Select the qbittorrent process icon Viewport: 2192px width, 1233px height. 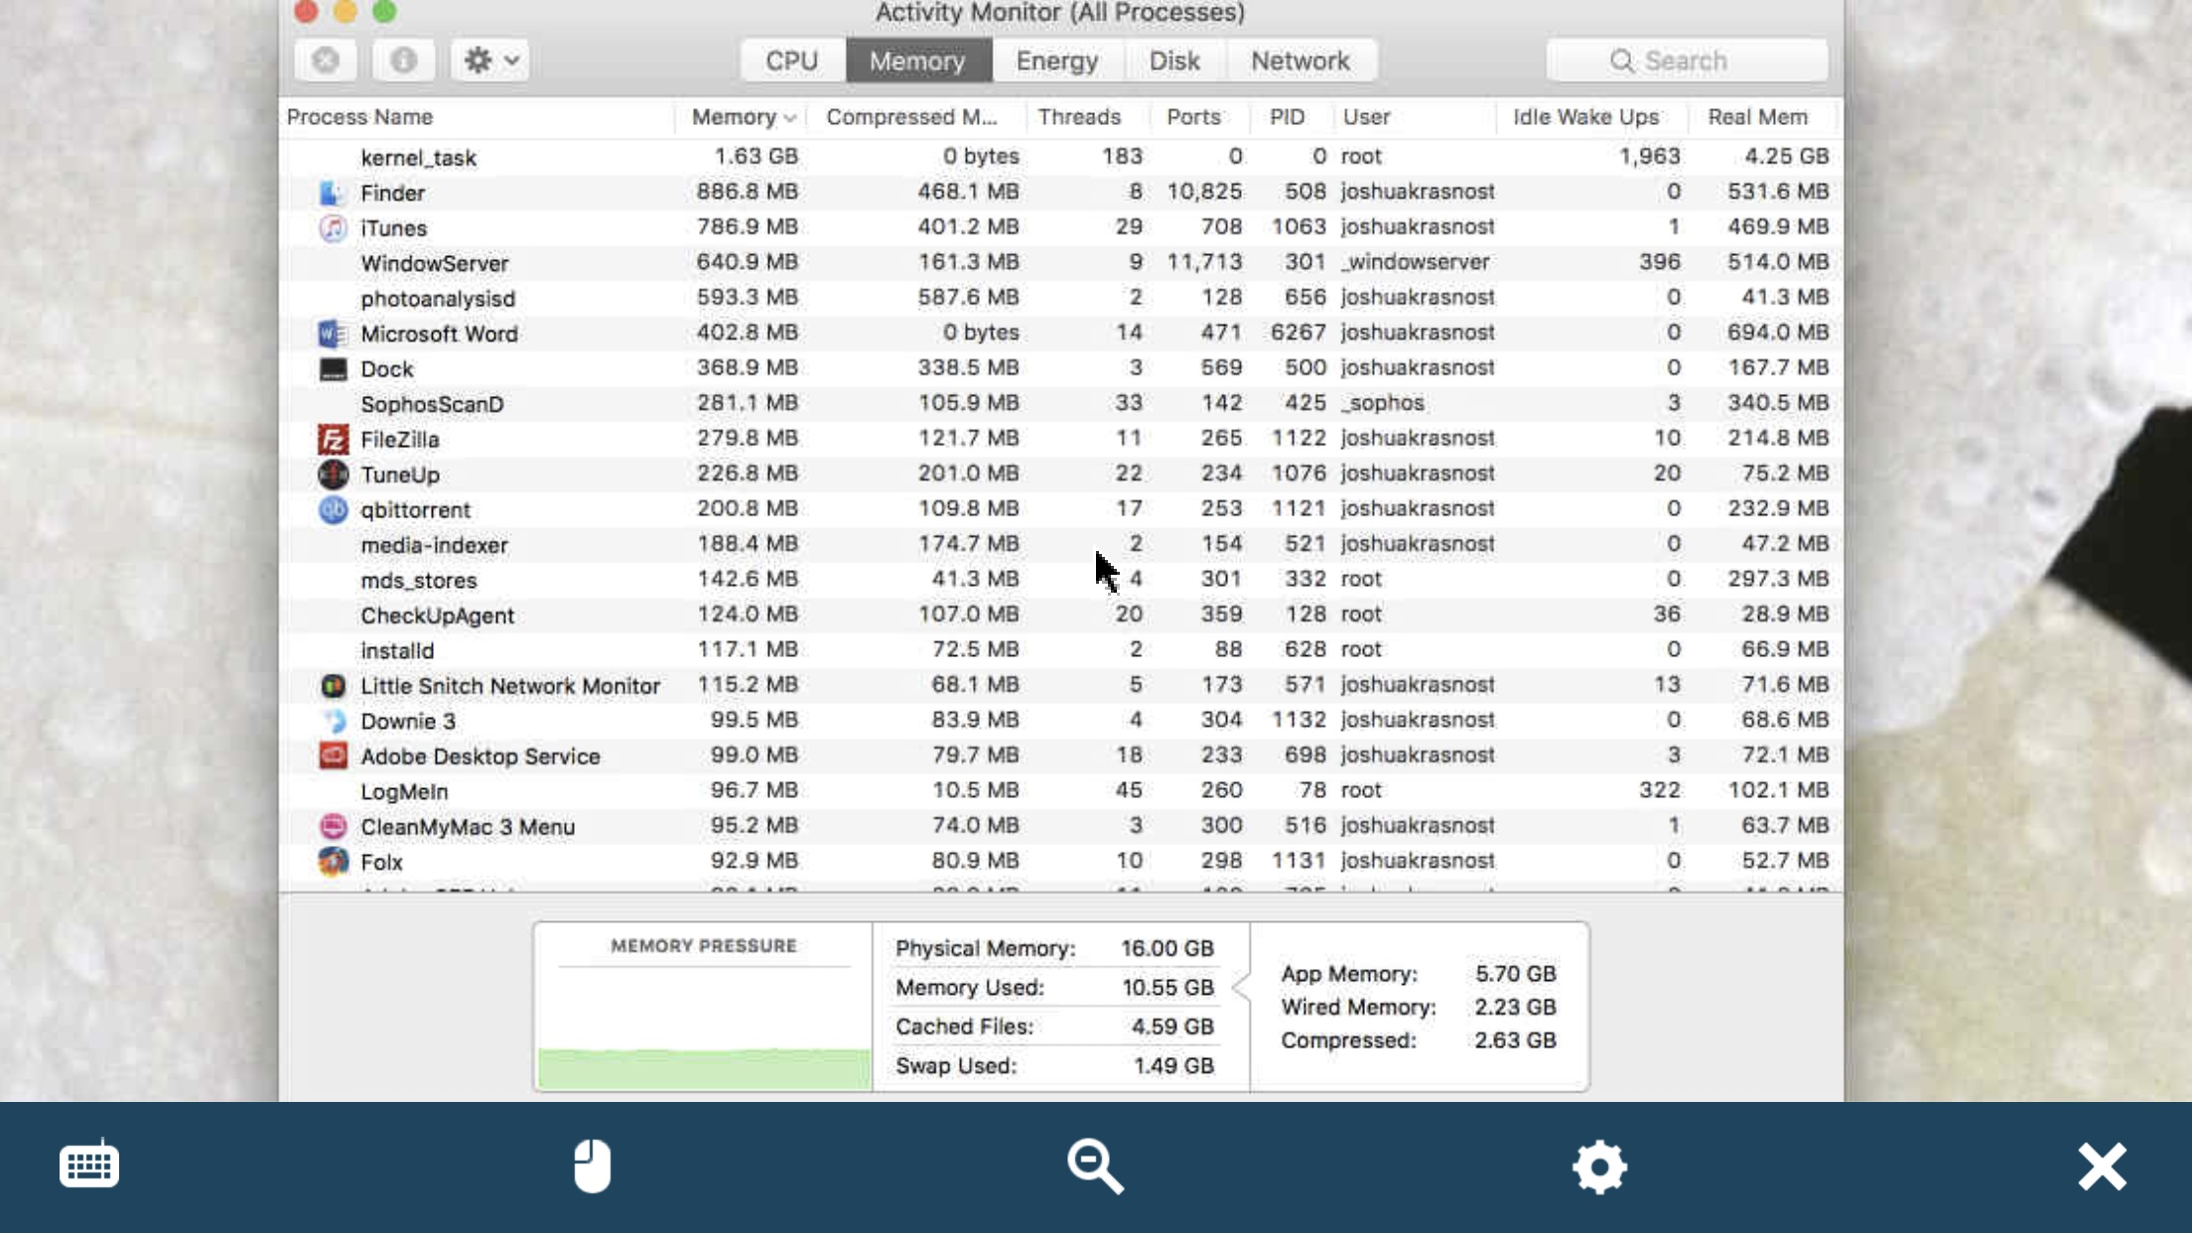point(333,509)
